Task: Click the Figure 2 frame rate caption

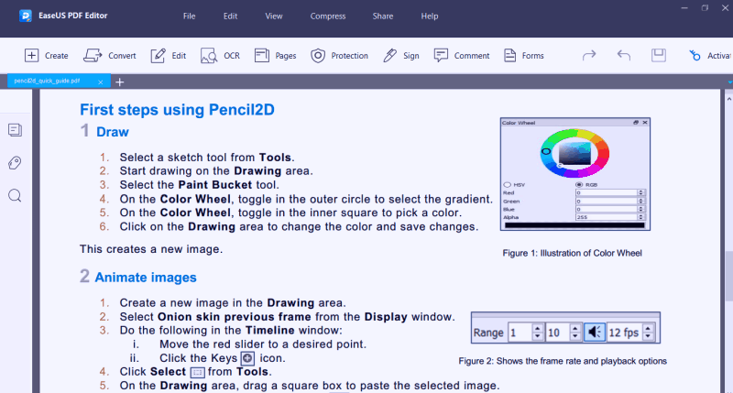Action: point(563,361)
